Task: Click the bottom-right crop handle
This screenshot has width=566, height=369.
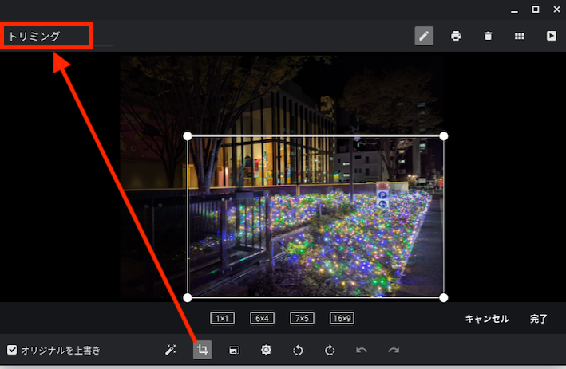Action: click(444, 297)
